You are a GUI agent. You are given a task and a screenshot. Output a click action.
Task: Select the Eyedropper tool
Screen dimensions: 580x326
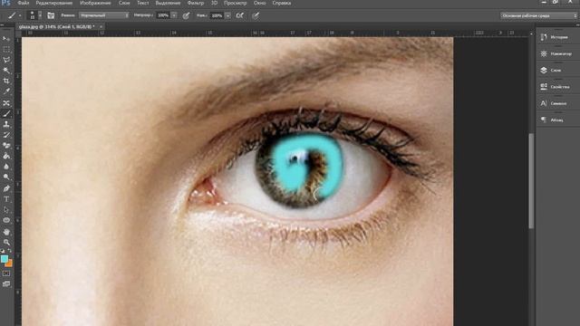(6, 91)
